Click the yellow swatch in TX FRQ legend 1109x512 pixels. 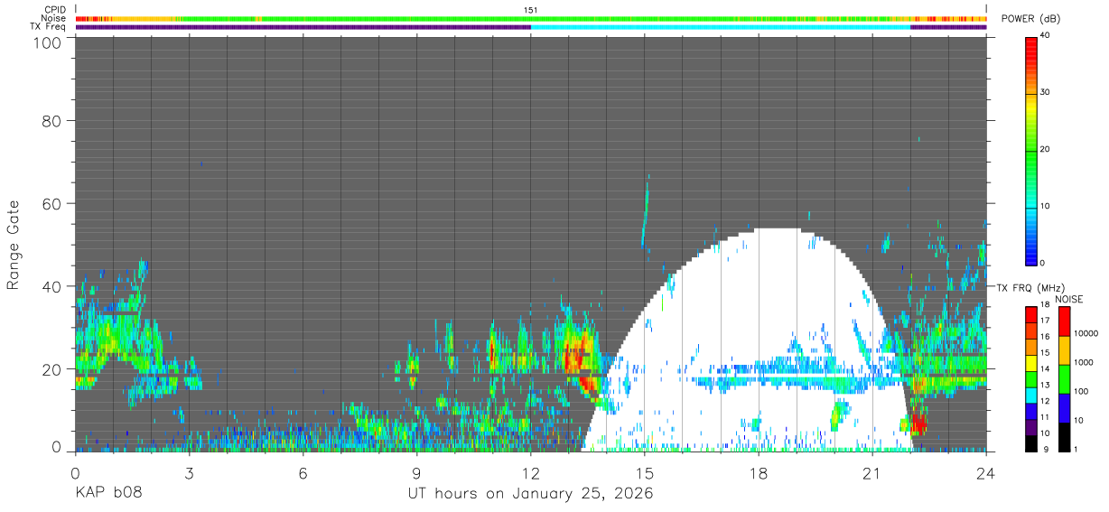[x=1030, y=363]
